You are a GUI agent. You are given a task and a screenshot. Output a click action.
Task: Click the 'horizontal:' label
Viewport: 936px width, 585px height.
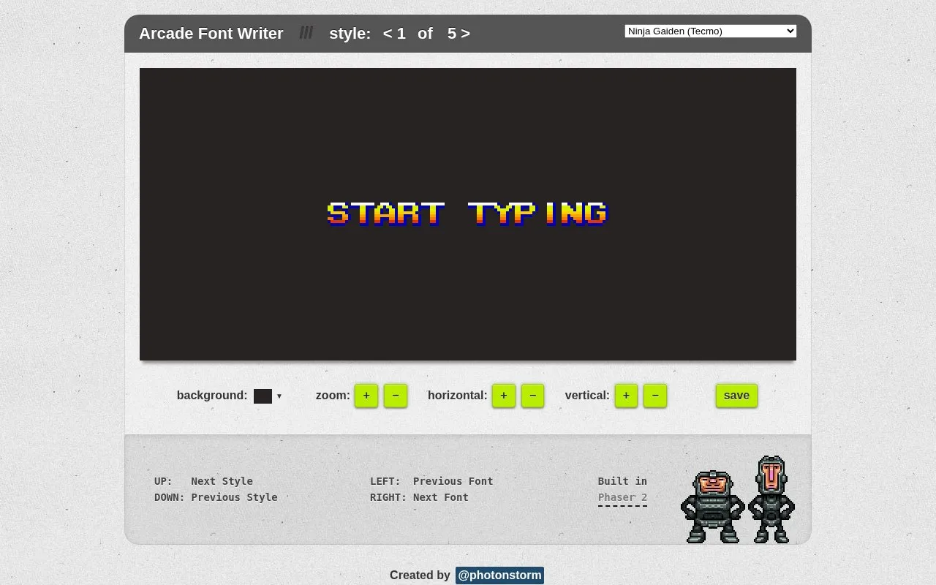pyautogui.click(x=458, y=396)
